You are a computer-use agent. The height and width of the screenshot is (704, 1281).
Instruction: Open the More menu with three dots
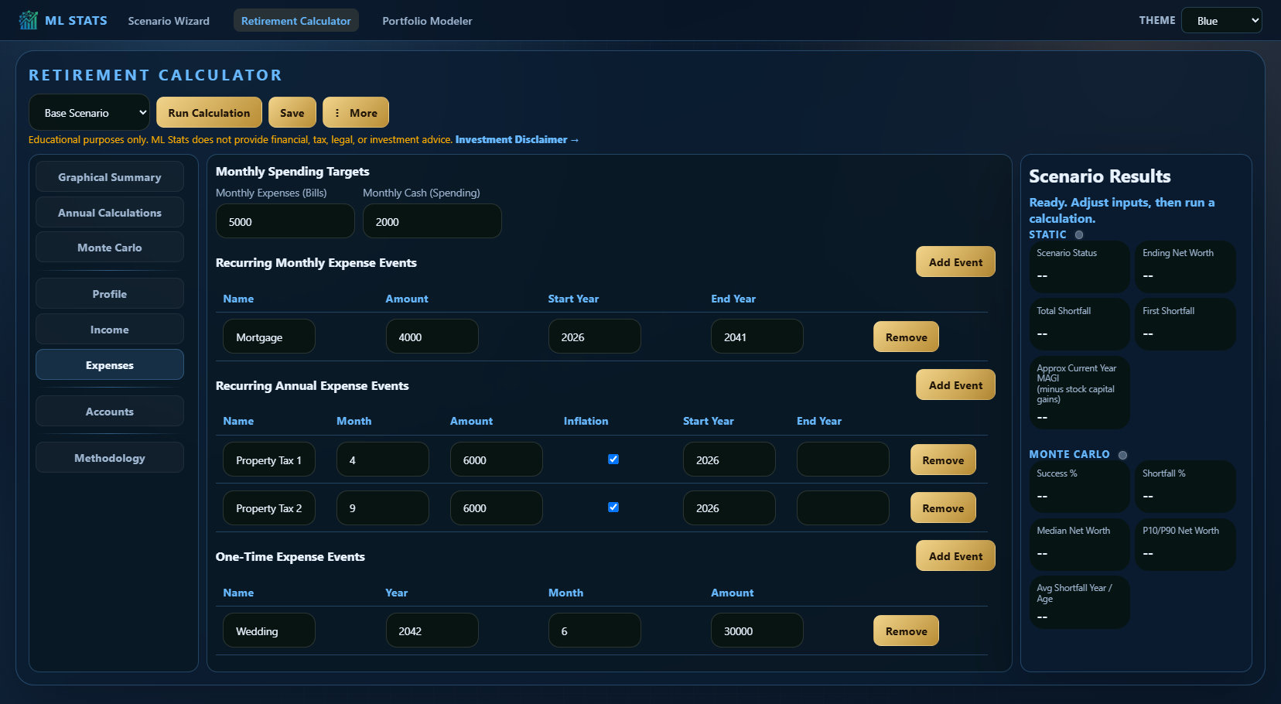356,112
